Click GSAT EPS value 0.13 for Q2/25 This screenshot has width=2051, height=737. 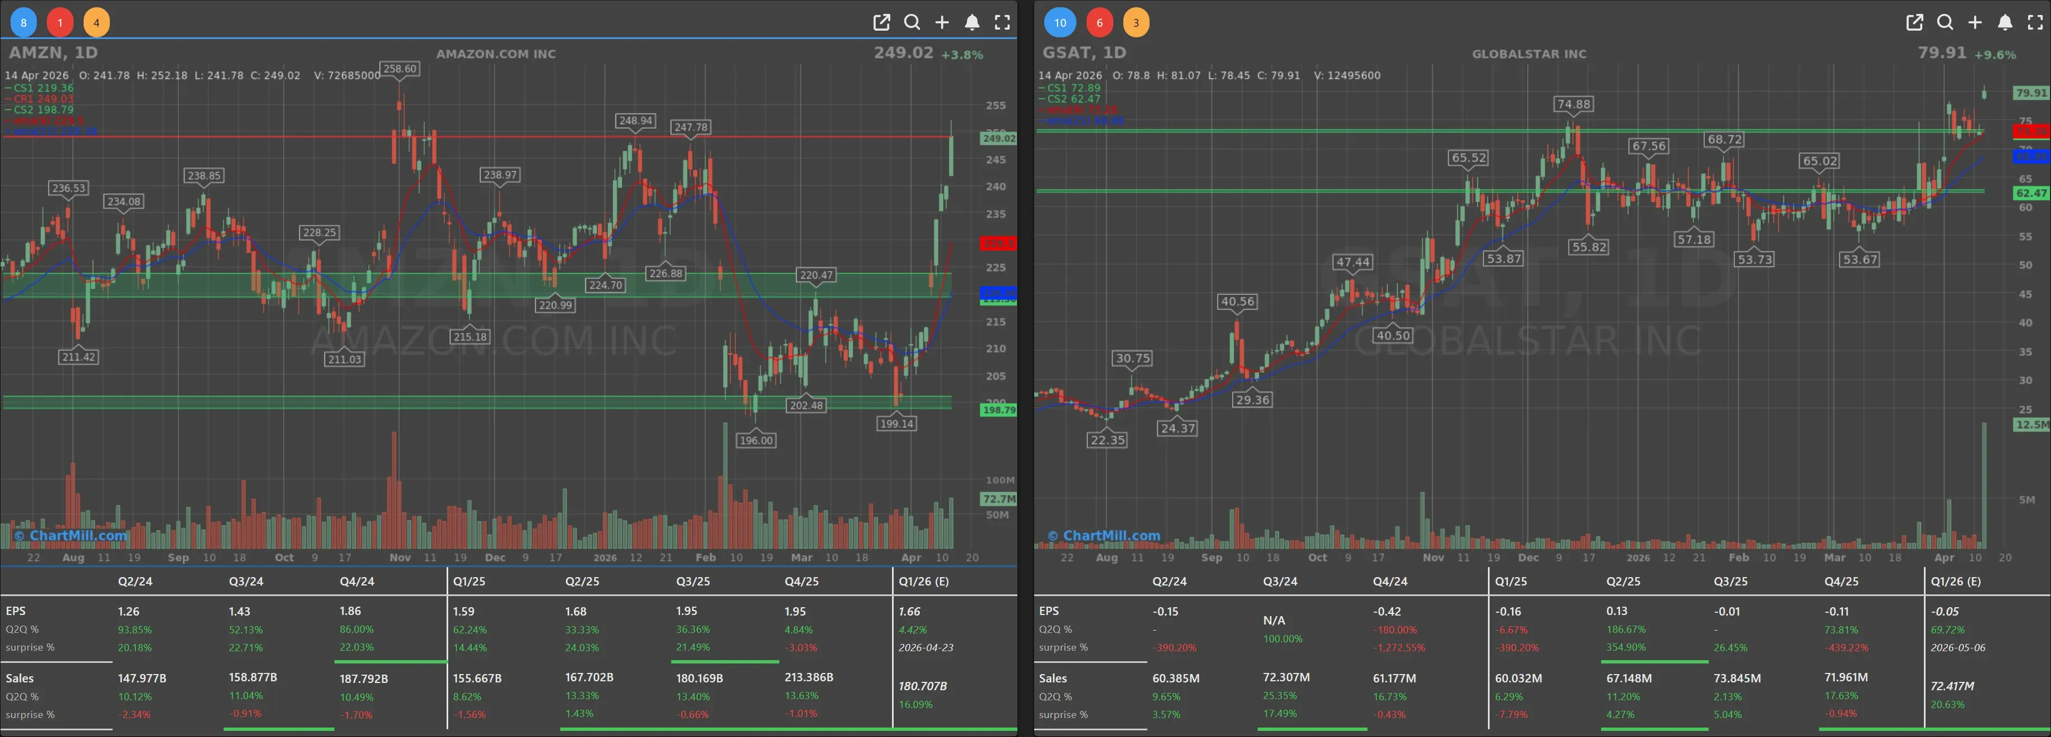[1617, 611]
